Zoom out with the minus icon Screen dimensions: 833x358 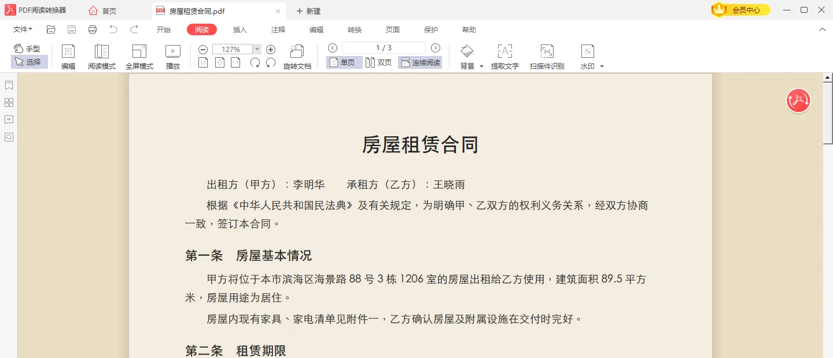pos(203,50)
